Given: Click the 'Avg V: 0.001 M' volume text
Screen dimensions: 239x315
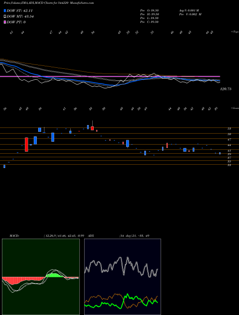Looking at the screenshot, I should tap(190, 10).
